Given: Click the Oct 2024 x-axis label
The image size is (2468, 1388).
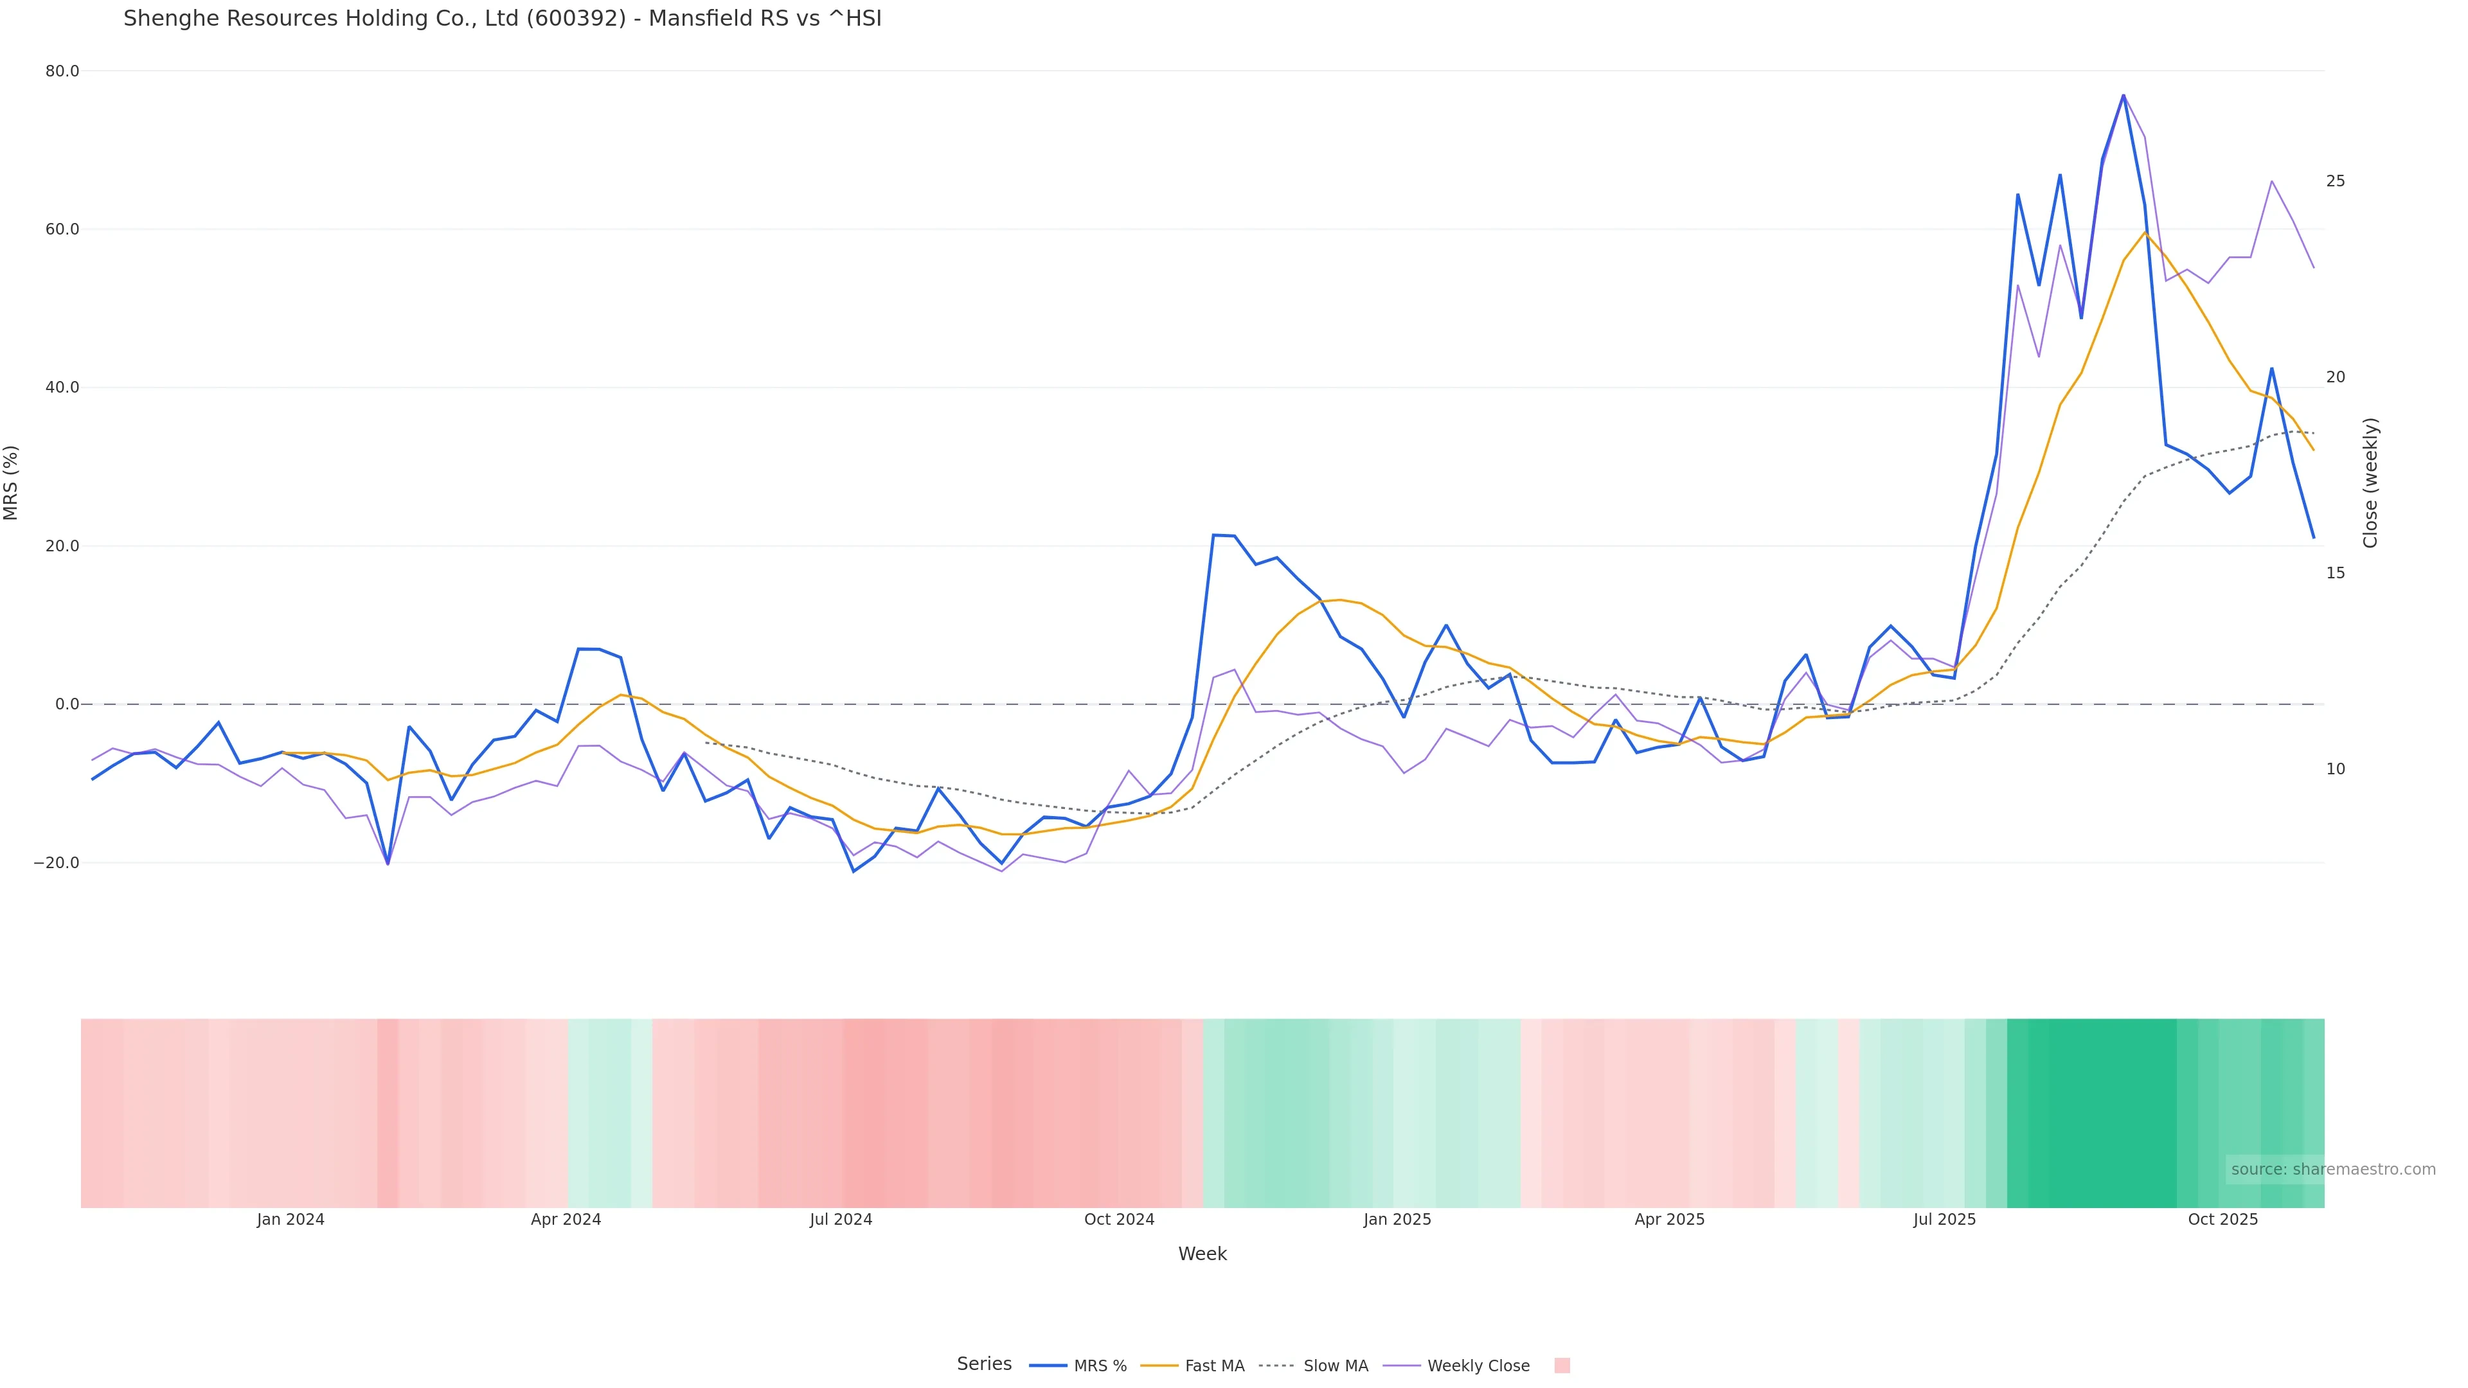Looking at the screenshot, I should [x=1119, y=1220].
